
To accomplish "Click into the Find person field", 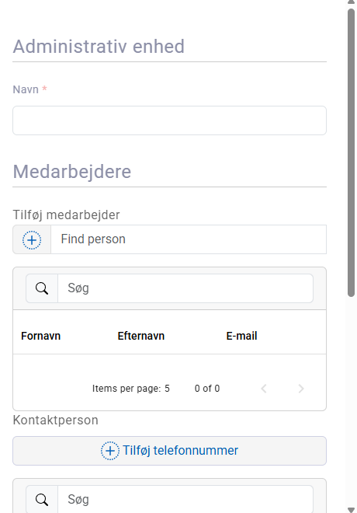I will 189,239.
